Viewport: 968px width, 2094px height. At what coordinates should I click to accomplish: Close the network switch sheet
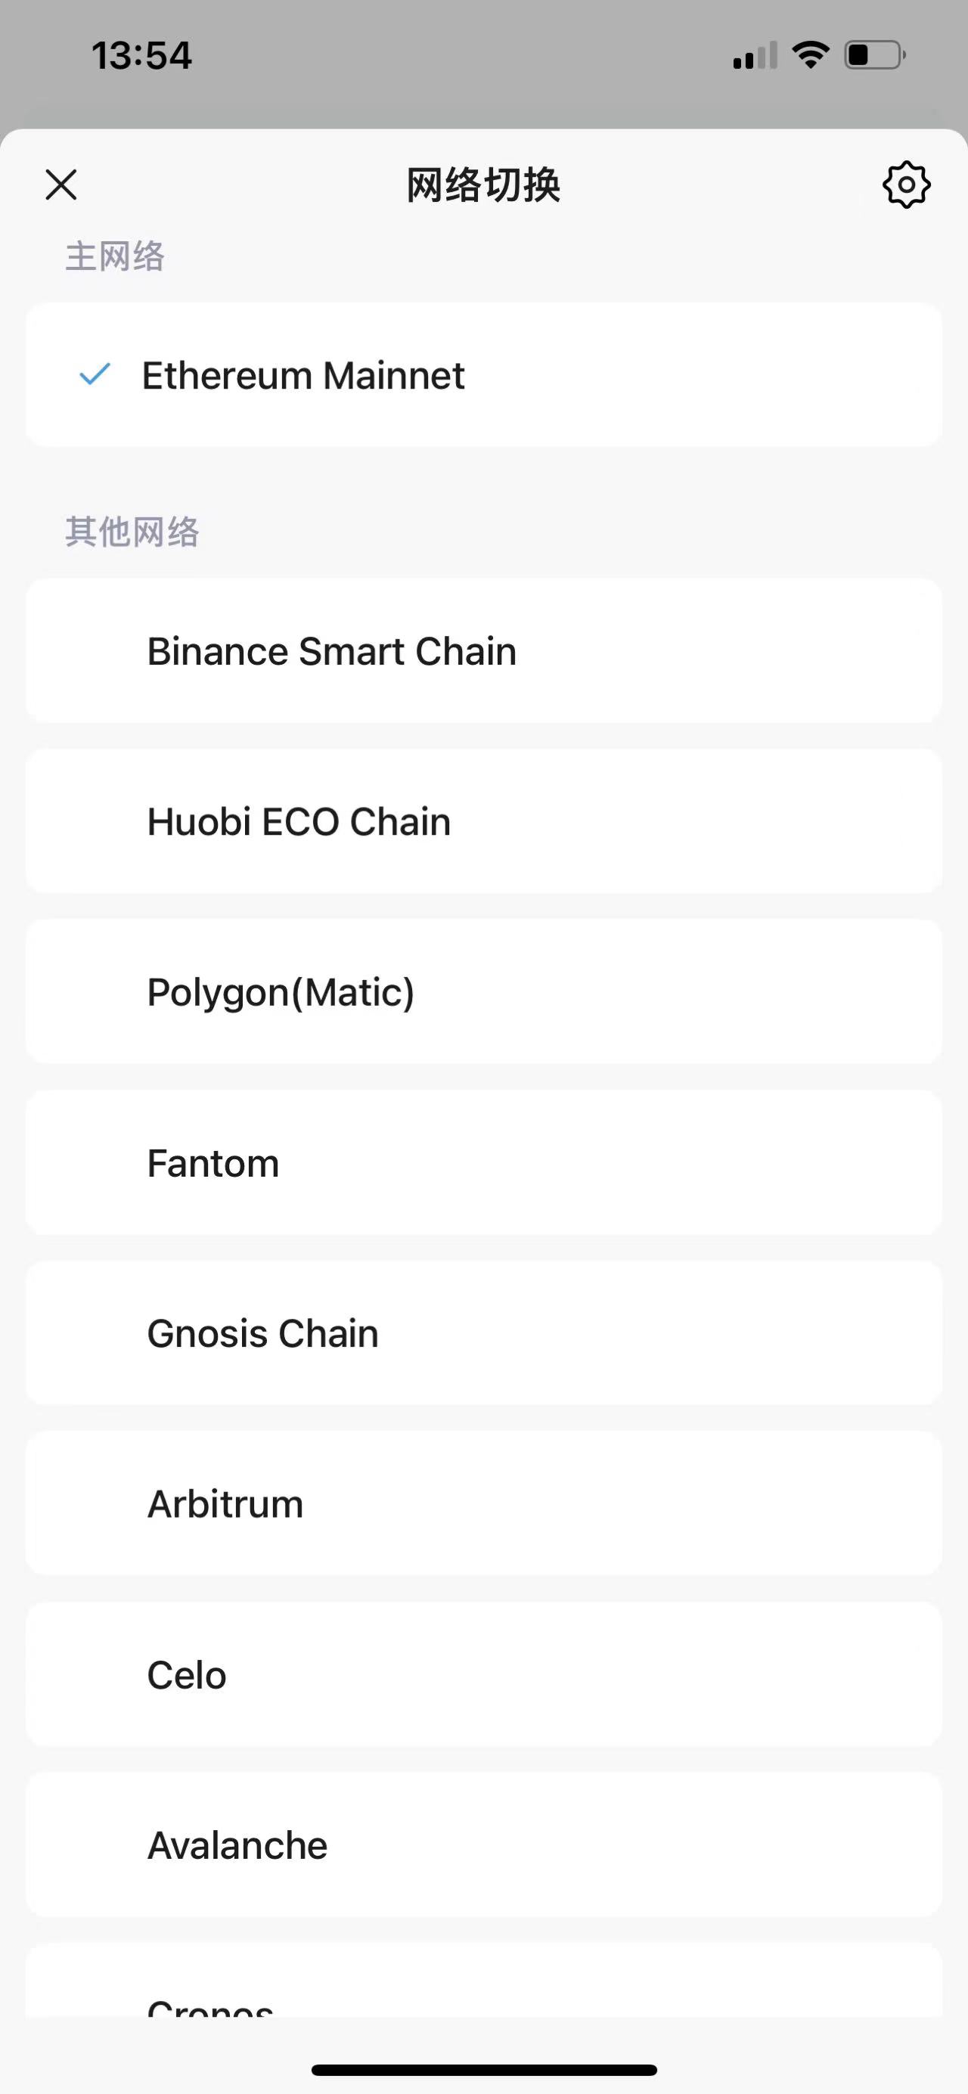pyautogui.click(x=61, y=185)
